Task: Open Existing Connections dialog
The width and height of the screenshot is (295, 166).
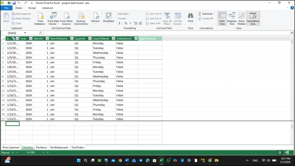Action: point(81,19)
